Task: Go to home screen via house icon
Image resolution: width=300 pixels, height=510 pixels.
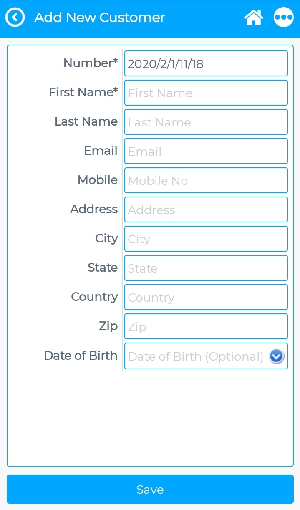Action: (253, 18)
